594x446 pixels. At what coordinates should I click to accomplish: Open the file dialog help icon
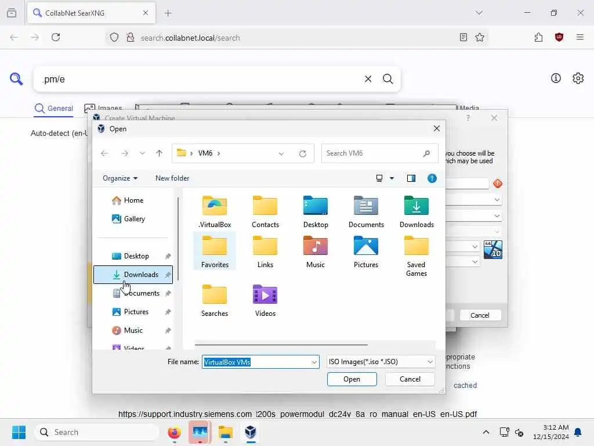pos(432,178)
